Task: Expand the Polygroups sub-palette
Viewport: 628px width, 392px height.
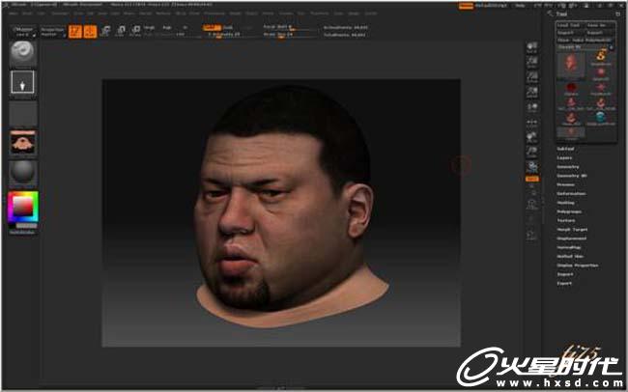Action: coord(569,211)
